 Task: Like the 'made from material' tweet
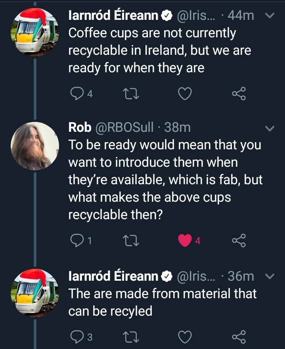pyautogui.click(x=185, y=337)
